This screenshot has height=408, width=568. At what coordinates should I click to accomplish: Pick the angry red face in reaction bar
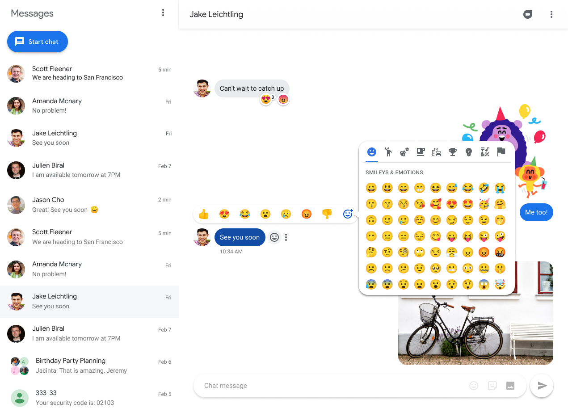(x=307, y=214)
